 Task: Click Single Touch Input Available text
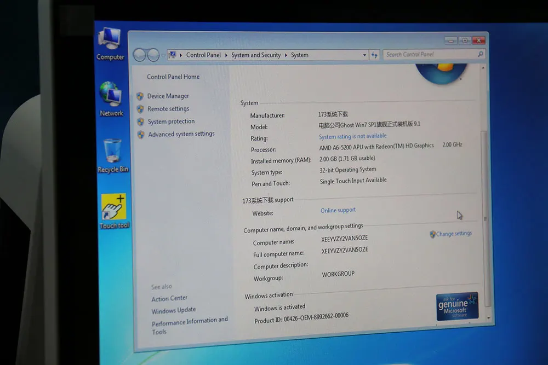pyautogui.click(x=353, y=181)
